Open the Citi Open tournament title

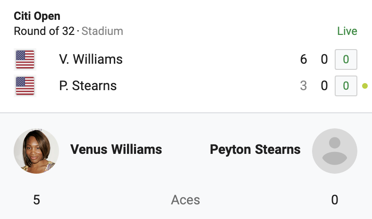tap(37, 16)
